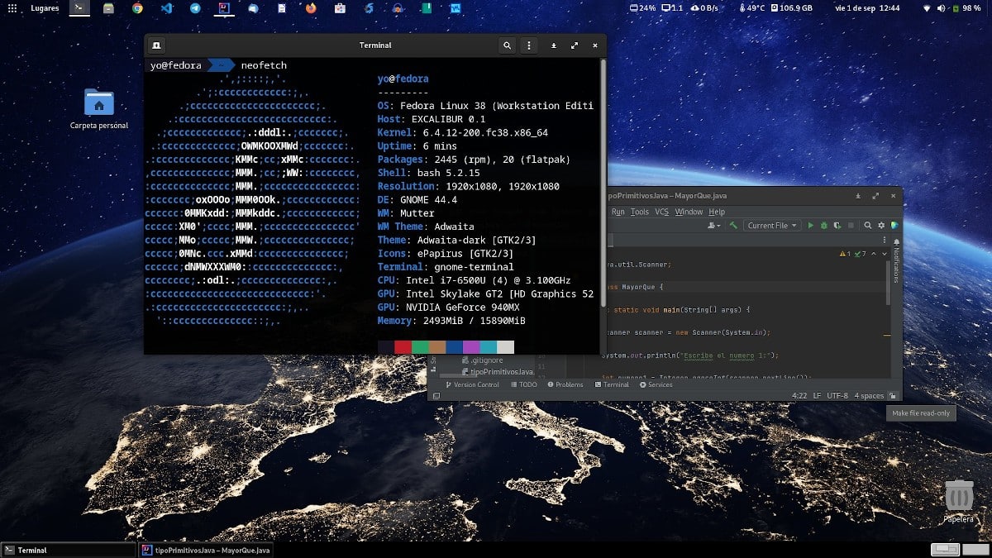Open the Version Control tool window
Viewport: 992px width, 558px height.
click(x=472, y=384)
